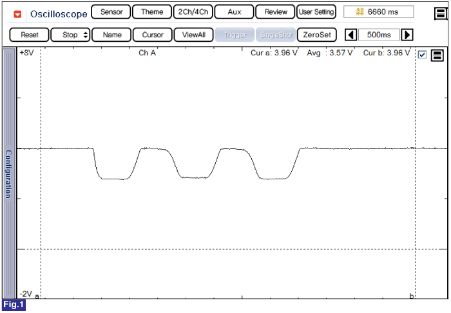Click the greyed Trigger button

[235, 35]
